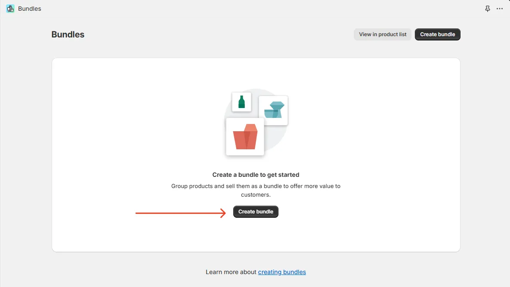Select the Bundles page heading
510x287 pixels.
(68, 34)
